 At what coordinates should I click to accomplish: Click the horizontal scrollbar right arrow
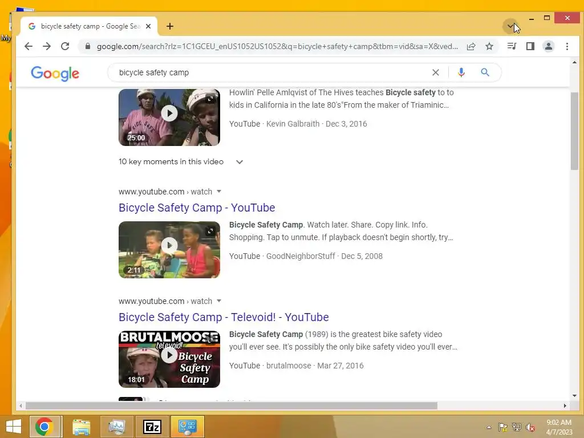[x=565, y=405]
